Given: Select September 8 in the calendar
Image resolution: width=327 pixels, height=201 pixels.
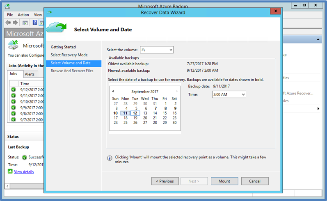Looking at the screenshot, I should pyautogui.click(x=165, y=108).
